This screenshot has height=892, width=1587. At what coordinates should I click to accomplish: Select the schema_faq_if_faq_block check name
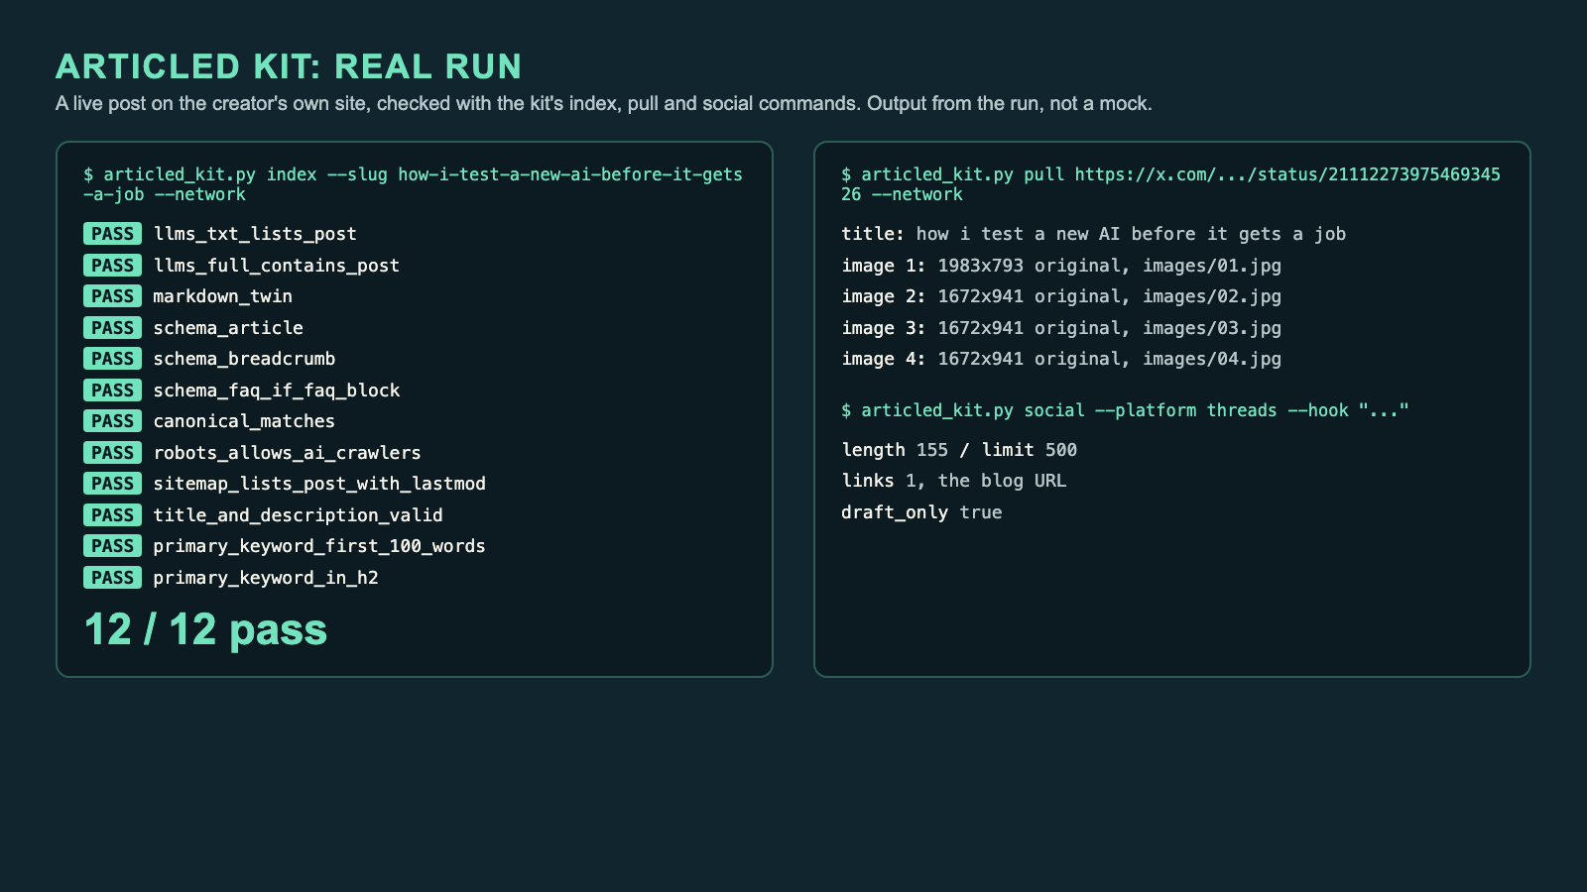(277, 390)
